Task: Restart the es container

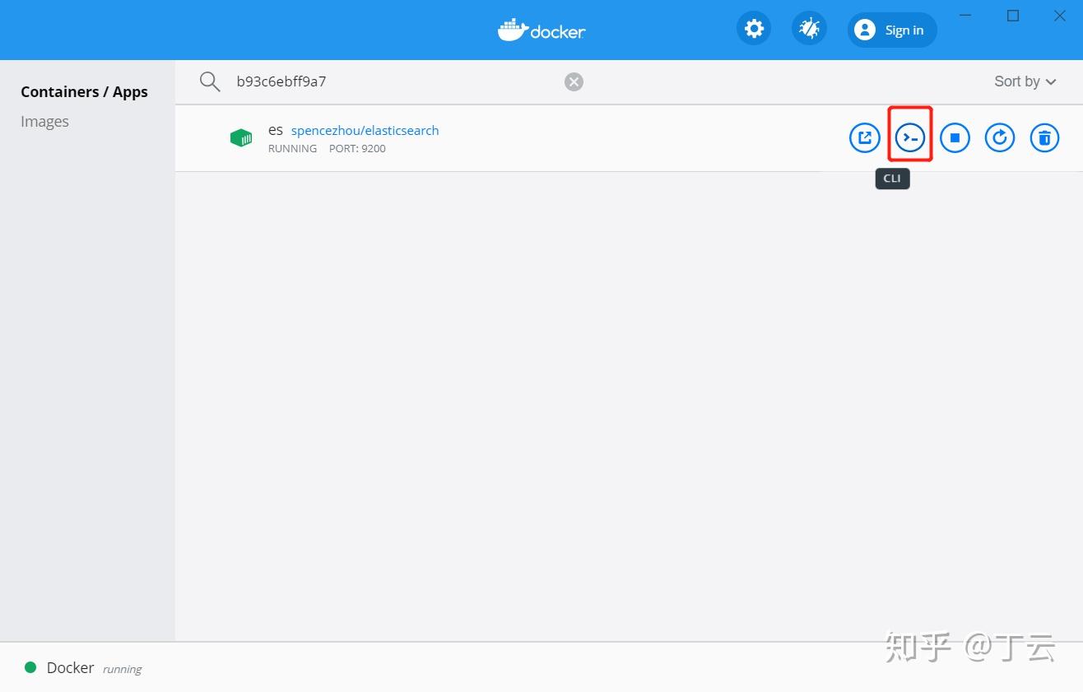Action: pyautogui.click(x=1000, y=137)
